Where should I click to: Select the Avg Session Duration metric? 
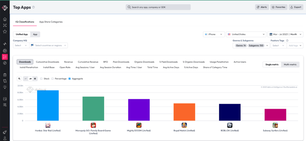(111, 68)
